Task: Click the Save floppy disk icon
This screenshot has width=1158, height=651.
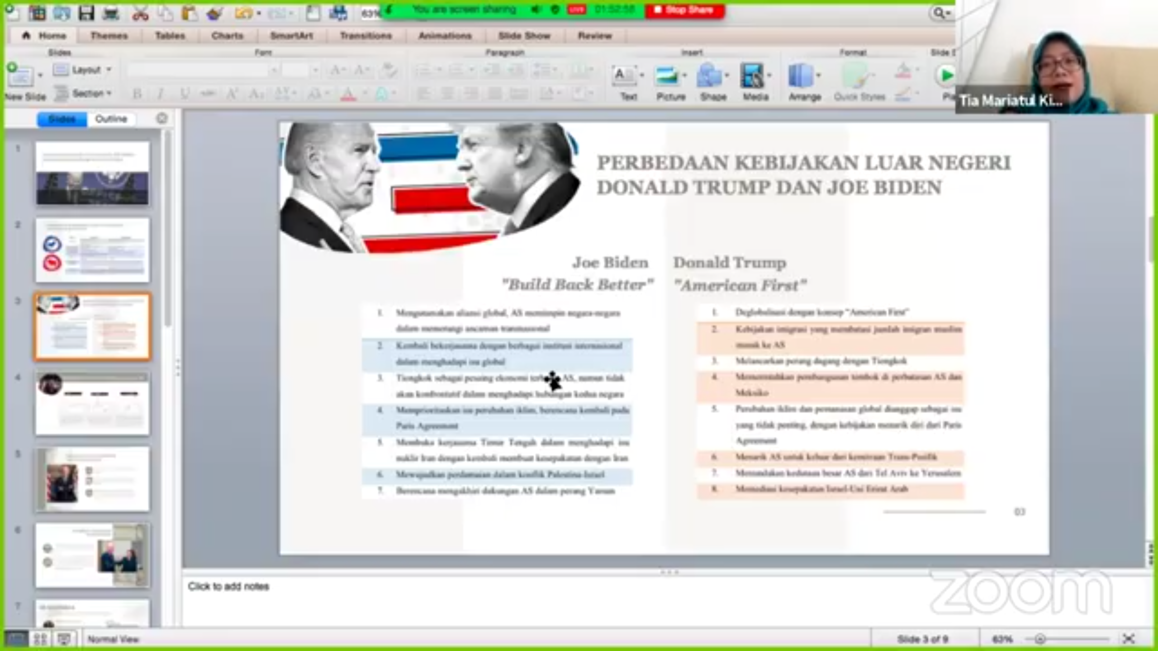Action: (86, 13)
